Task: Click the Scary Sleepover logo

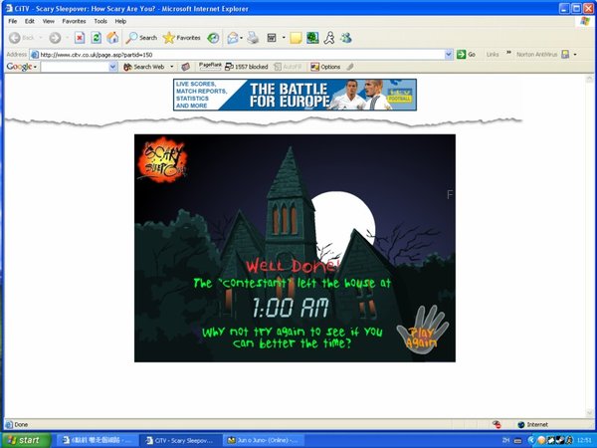Action: [162, 160]
